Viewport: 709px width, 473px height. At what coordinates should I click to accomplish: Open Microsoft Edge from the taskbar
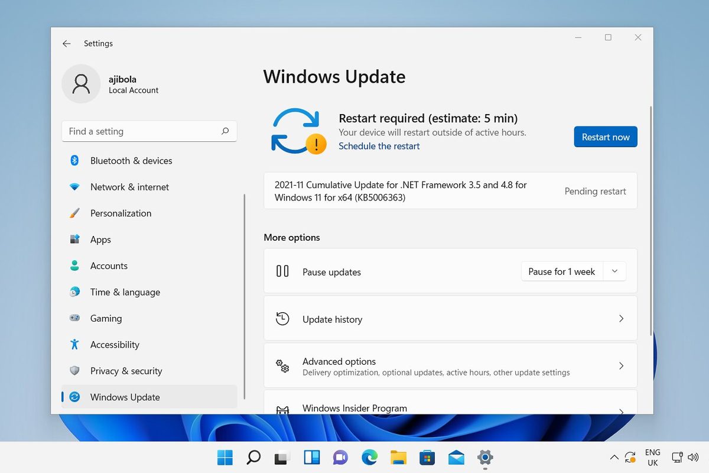click(x=369, y=457)
